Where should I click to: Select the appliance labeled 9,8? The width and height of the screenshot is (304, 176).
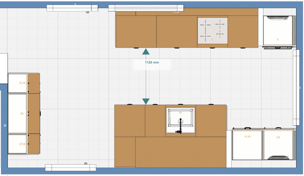point(278,145)
